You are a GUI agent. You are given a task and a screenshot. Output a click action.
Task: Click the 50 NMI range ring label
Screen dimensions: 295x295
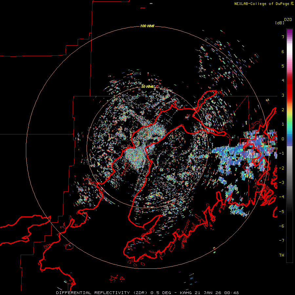147,87
